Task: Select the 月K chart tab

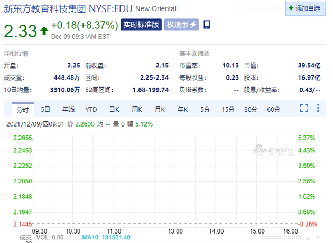Action: 160,110
